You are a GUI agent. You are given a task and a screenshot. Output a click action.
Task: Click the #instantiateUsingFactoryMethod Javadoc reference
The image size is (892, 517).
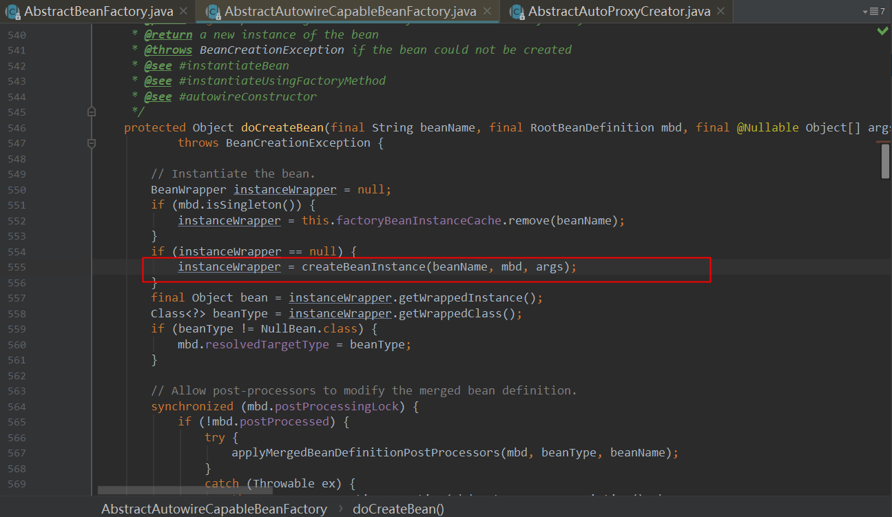point(282,81)
